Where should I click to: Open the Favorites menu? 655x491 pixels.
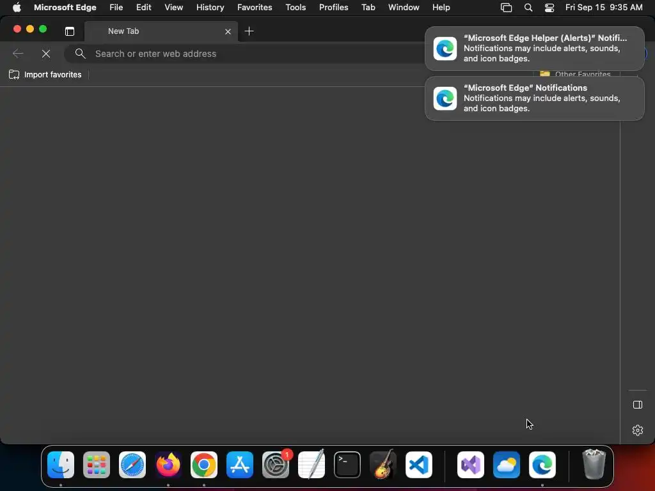click(x=255, y=8)
